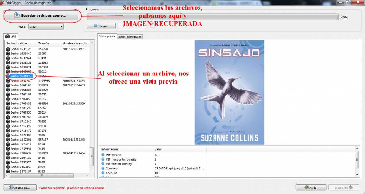Click the question icon on Acerca de button
The width and height of the screenshot is (365, 194).
[x=11, y=188]
